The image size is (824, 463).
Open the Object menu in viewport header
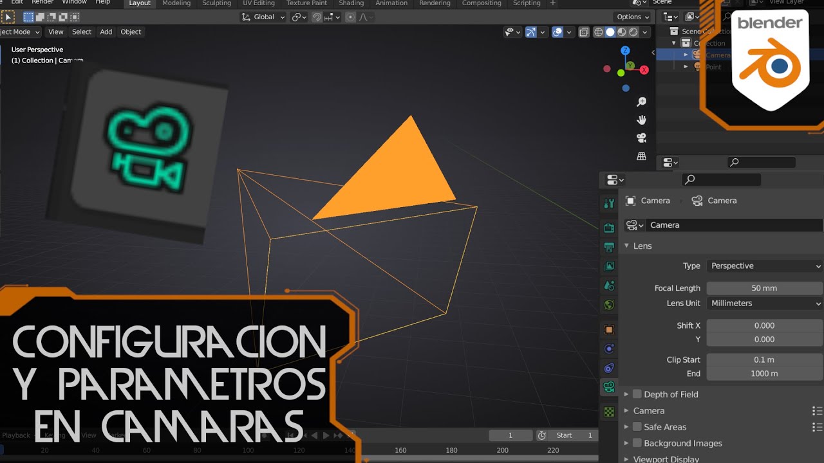click(x=131, y=32)
